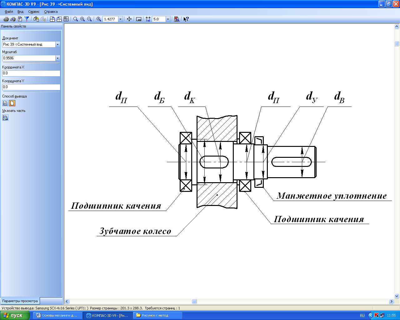The image size is (400, 320).
Task: Click the dК dimension label
Action: coord(190,97)
